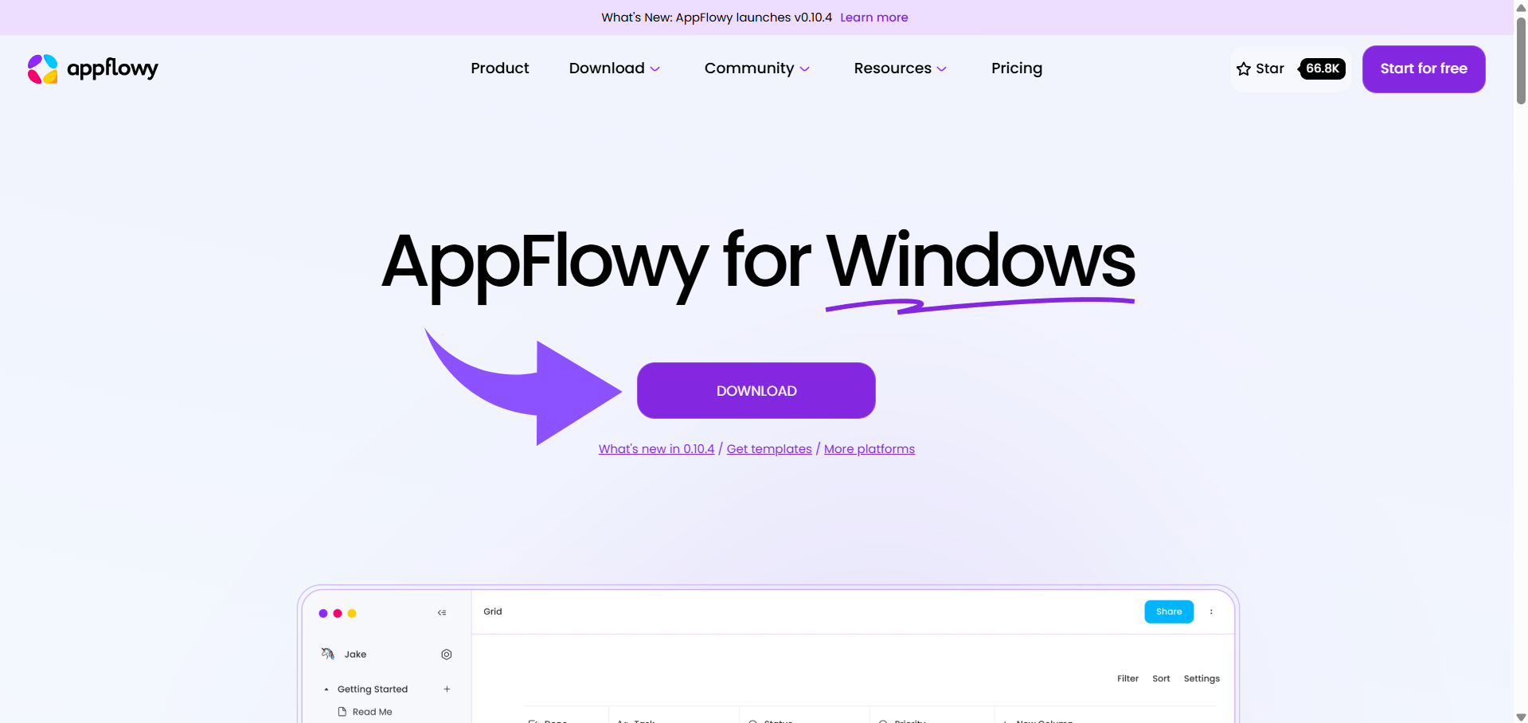1528x723 pixels.
Task: Expand the Resources dropdown
Action: [x=900, y=68]
